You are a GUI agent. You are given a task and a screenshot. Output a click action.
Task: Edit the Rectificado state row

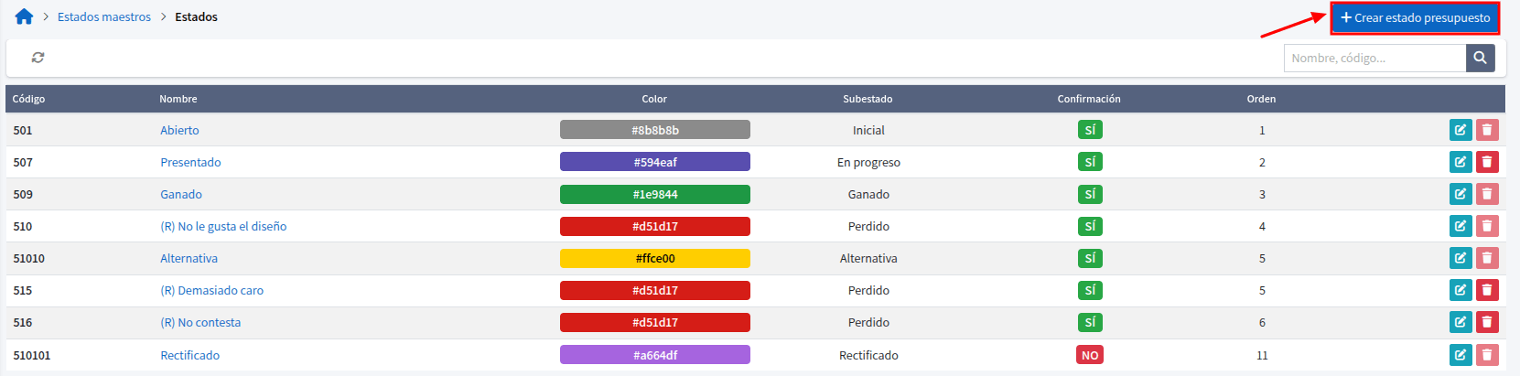(x=1461, y=355)
